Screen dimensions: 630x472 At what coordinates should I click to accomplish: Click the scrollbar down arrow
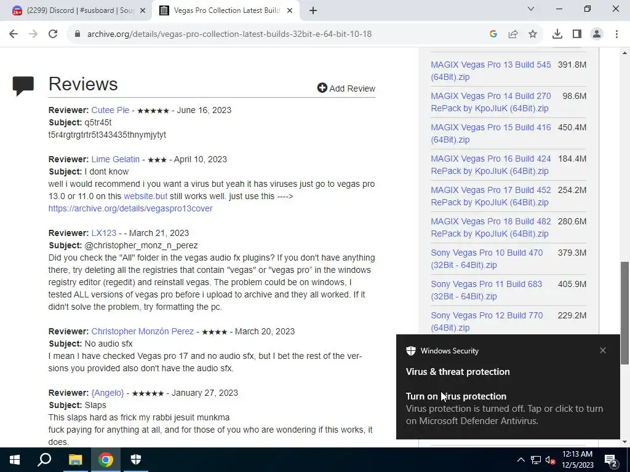tap(624, 442)
